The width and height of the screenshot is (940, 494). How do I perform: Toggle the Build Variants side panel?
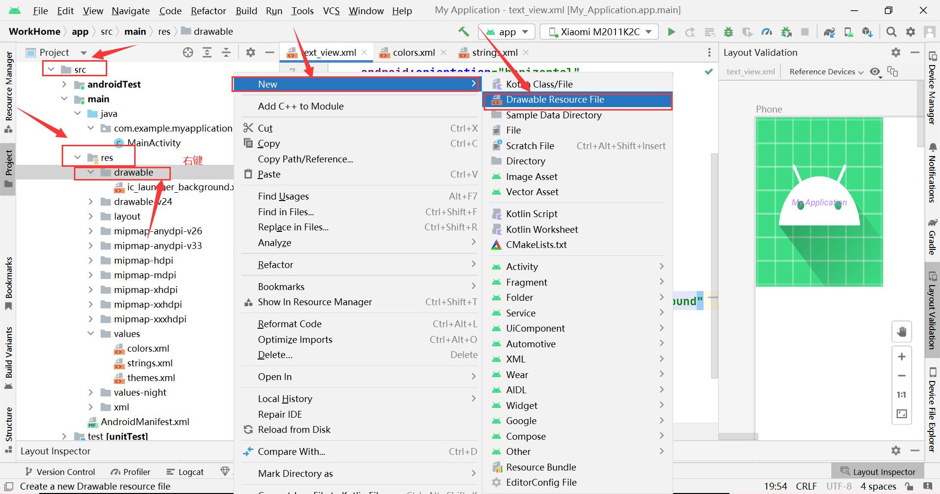pyautogui.click(x=8, y=358)
